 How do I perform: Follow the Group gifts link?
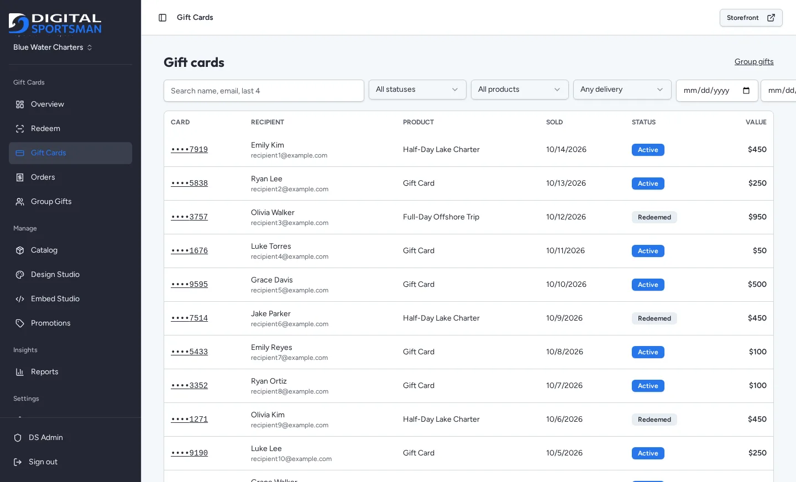pos(754,62)
